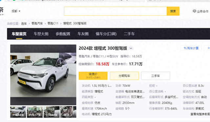210x122 pixels.
Task: Click 驱动方式 后驱 spec
Action: (x=192, y=91)
